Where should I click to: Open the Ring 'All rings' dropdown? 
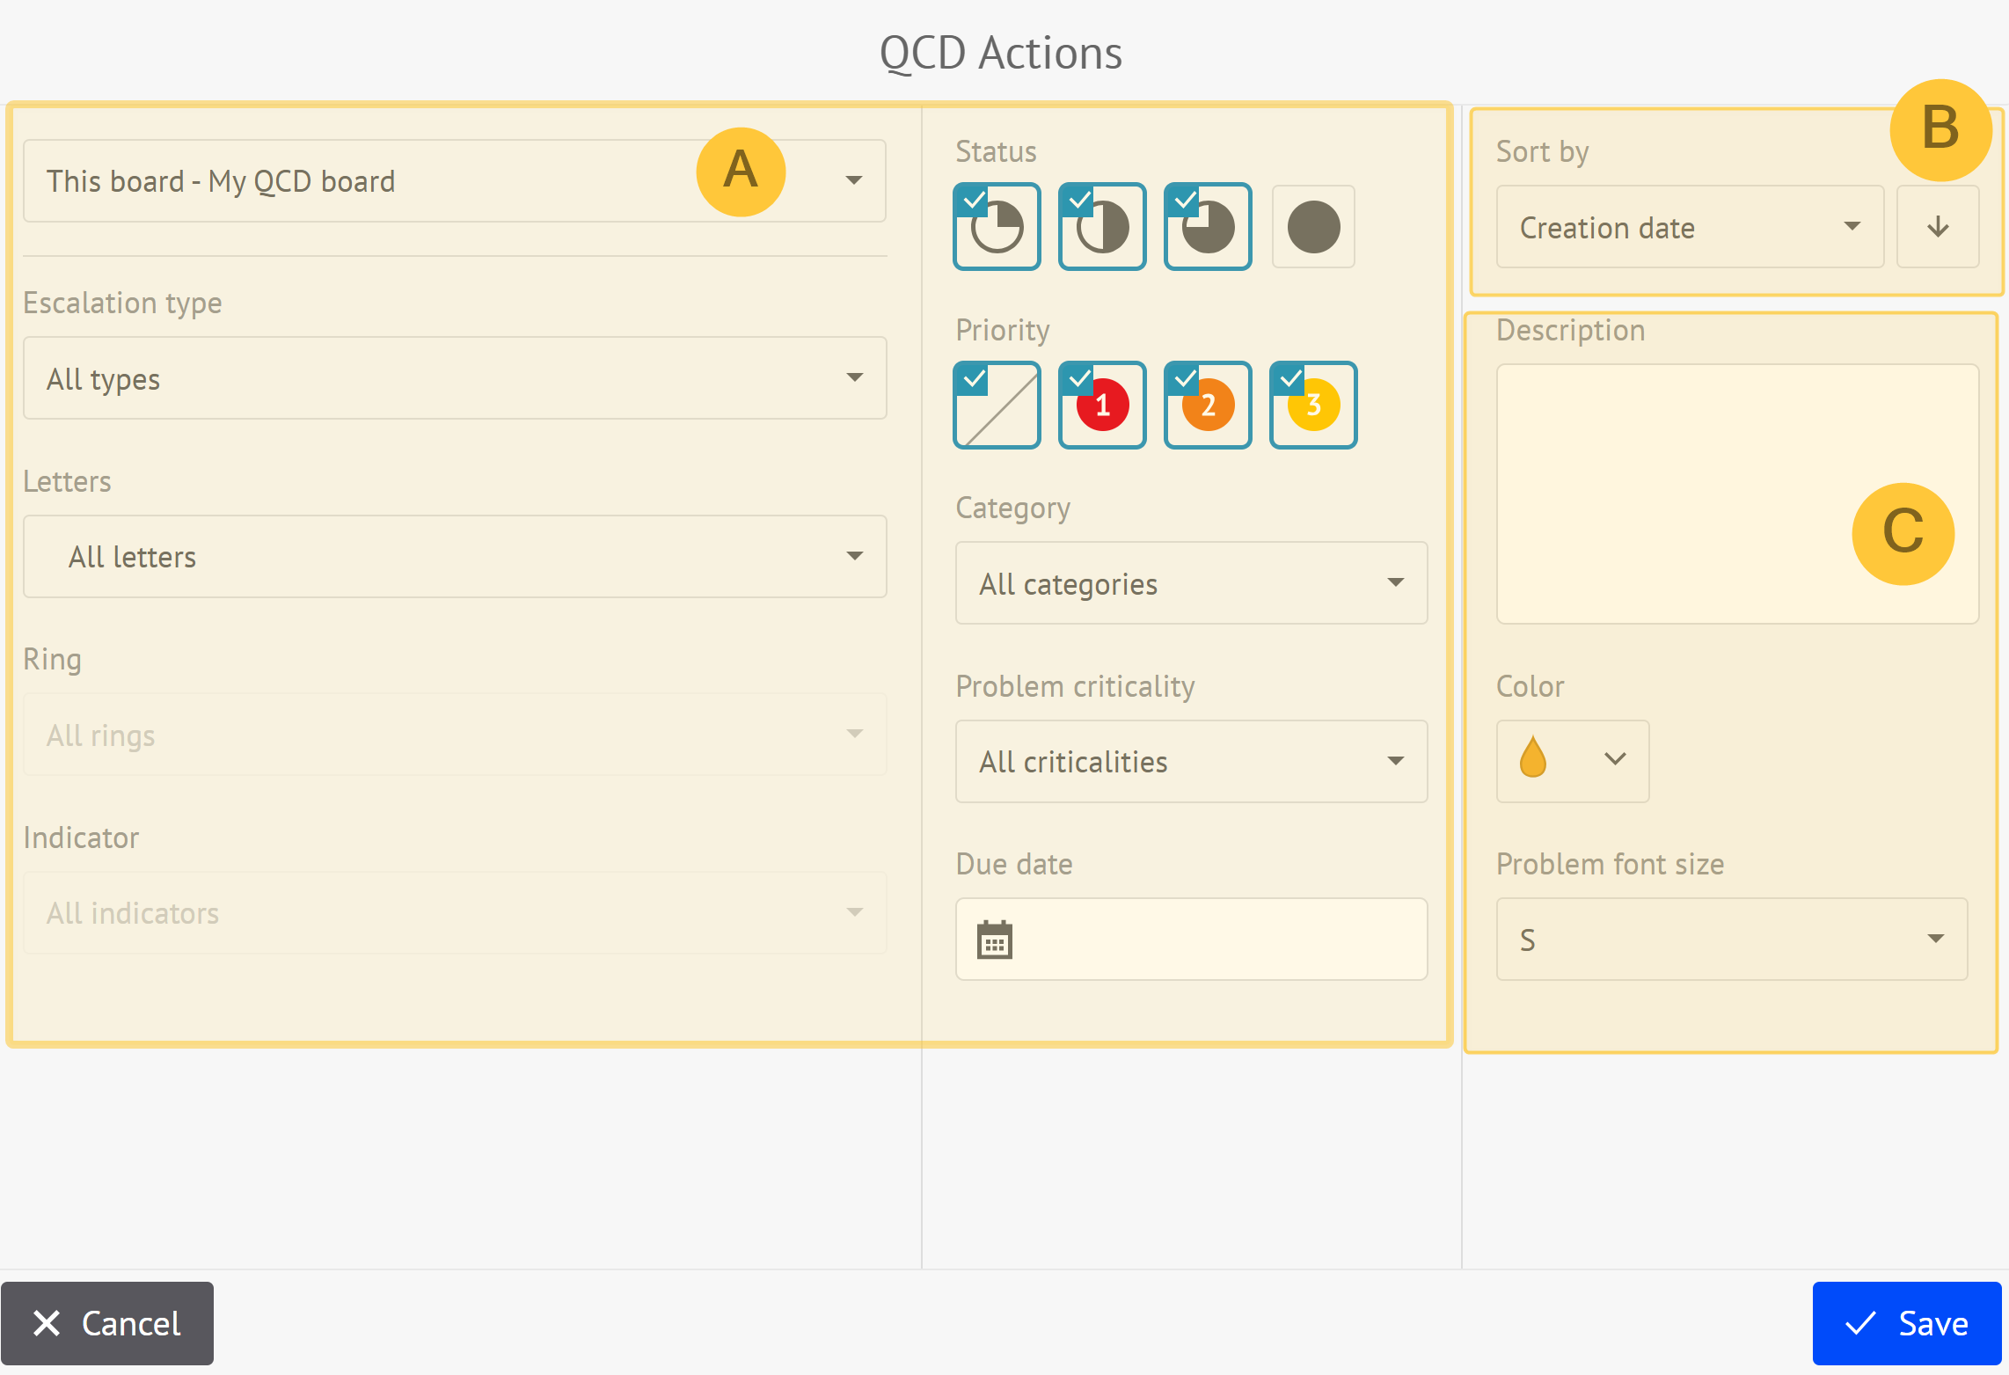(455, 735)
